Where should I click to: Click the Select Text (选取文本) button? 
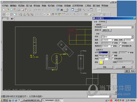(x=106, y=30)
